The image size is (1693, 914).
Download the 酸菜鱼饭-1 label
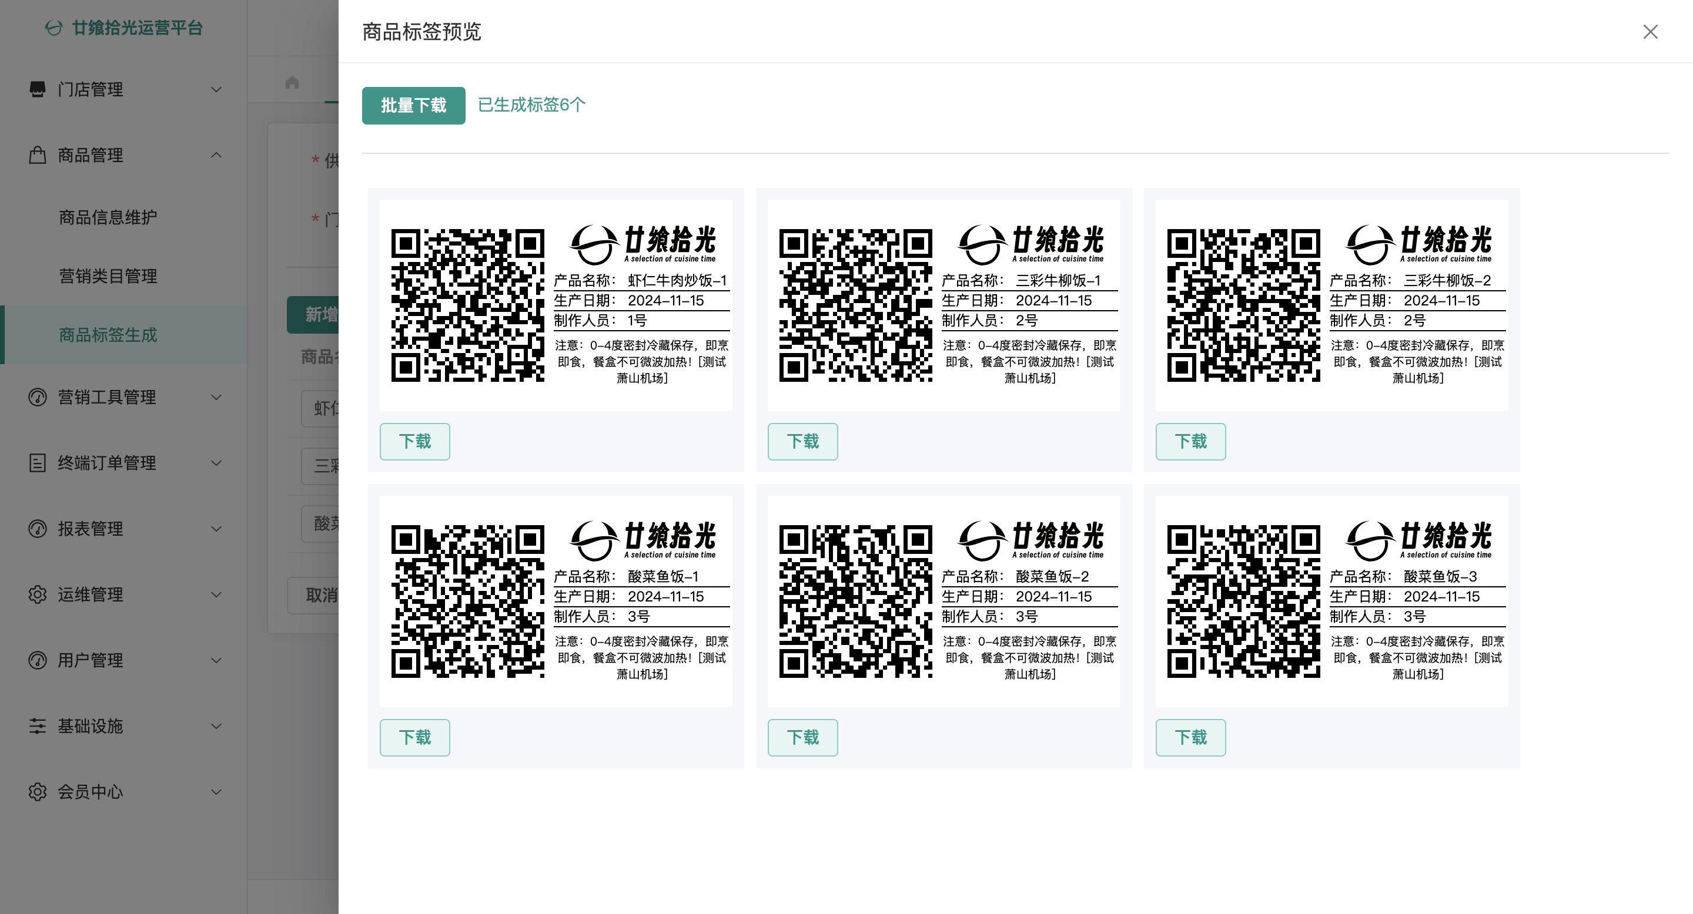pyautogui.click(x=414, y=737)
